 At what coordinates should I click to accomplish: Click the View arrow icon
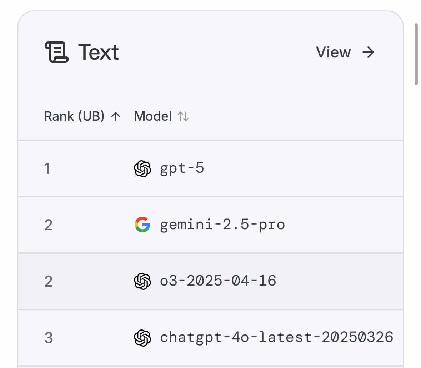coord(368,52)
